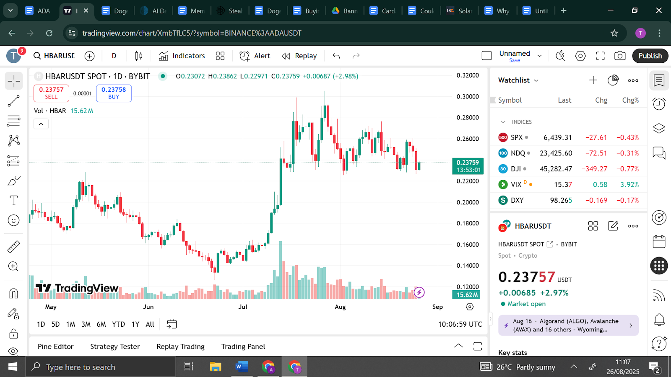The height and width of the screenshot is (377, 671).
Task: Toggle lock all drawing tools
Action: (14, 334)
